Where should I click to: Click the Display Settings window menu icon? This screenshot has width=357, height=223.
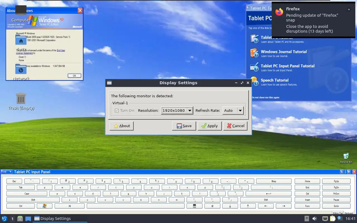109,83
